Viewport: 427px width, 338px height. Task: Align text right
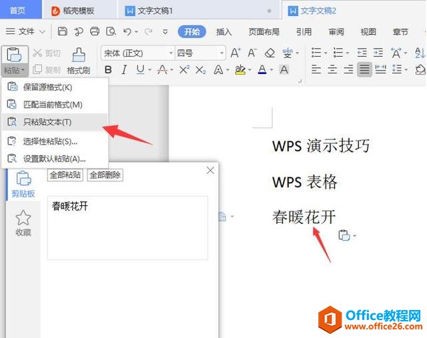[x=348, y=70]
